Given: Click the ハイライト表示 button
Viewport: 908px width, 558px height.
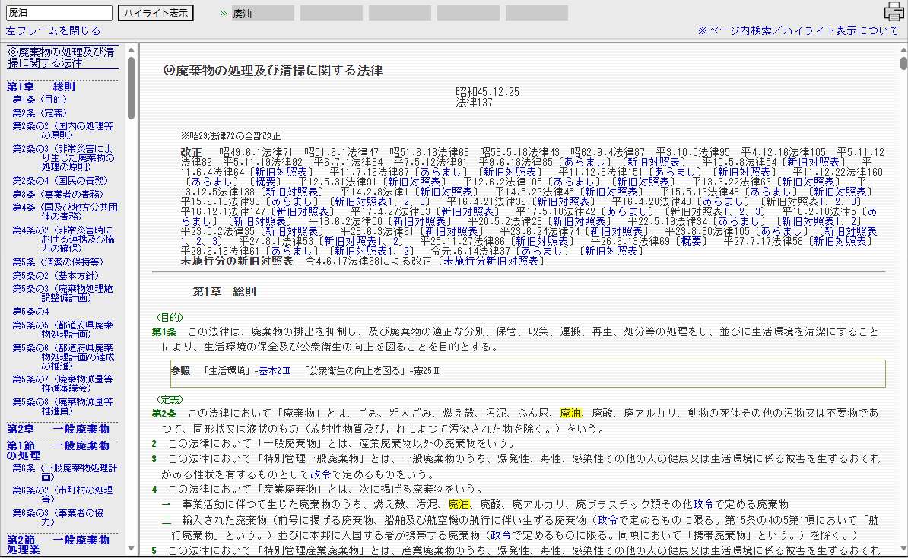Looking at the screenshot, I should [x=156, y=13].
